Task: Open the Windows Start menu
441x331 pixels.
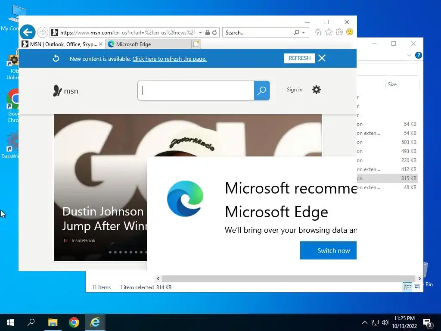Action: click(x=10, y=322)
